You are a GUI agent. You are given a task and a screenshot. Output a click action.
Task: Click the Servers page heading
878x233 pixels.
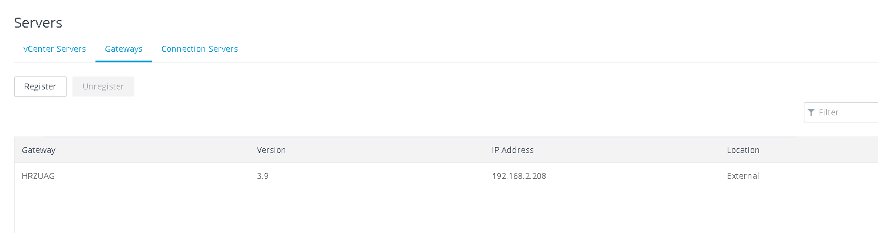coord(38,23)
